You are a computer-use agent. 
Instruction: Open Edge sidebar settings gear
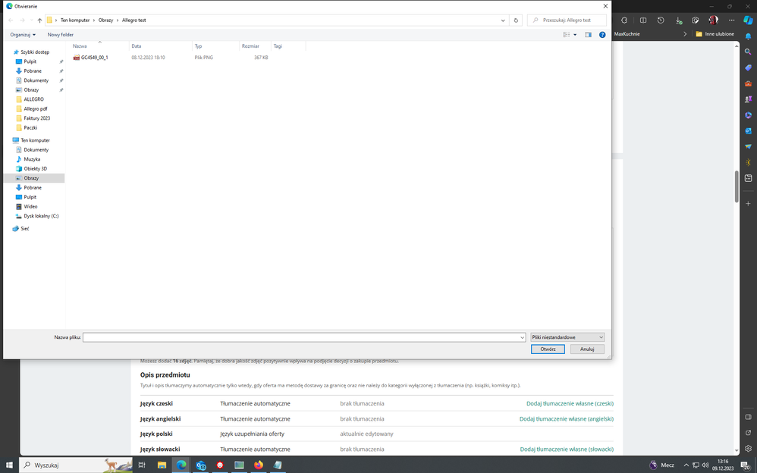pyautogui.click(x=748, y=449)
